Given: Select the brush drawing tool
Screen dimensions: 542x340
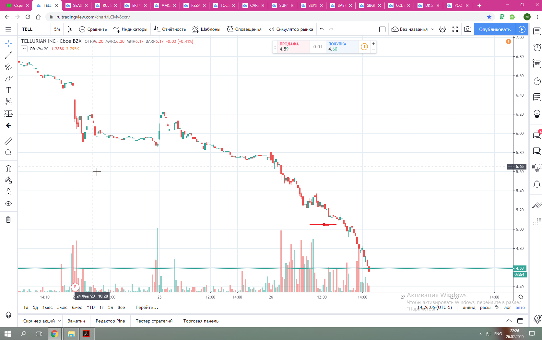Looking at the screenshot, I should [8, 79].
